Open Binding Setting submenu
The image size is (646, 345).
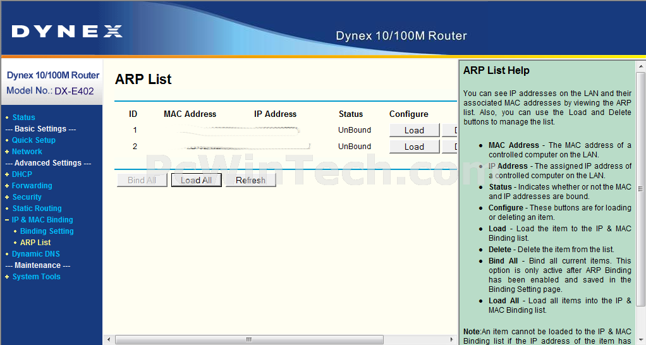(x=47, y=231)
